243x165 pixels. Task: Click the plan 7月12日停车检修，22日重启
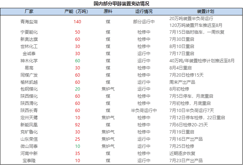point(197,117)
